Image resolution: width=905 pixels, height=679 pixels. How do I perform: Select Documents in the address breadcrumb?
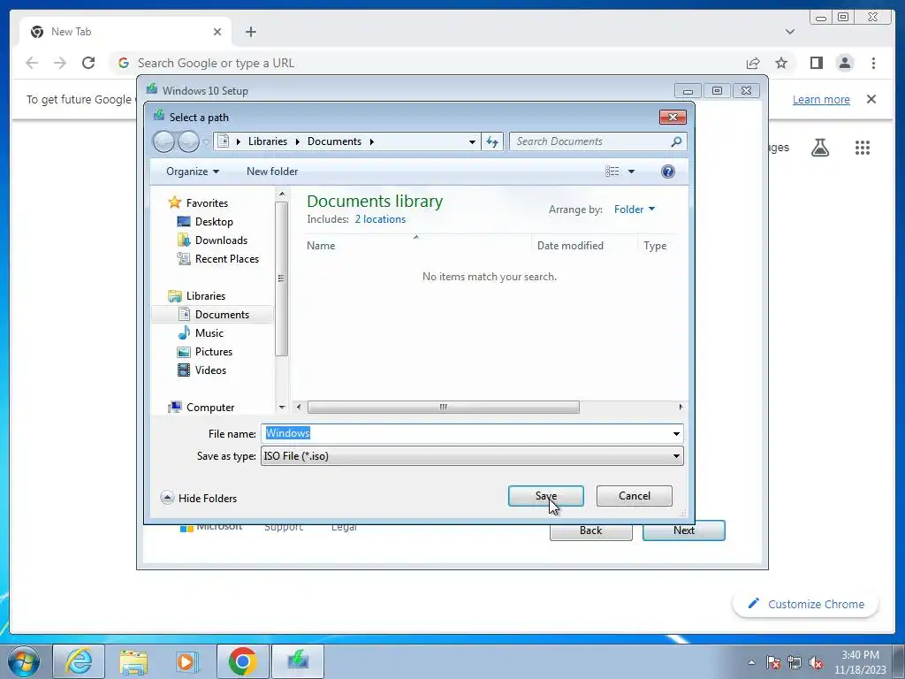[334, 141]
